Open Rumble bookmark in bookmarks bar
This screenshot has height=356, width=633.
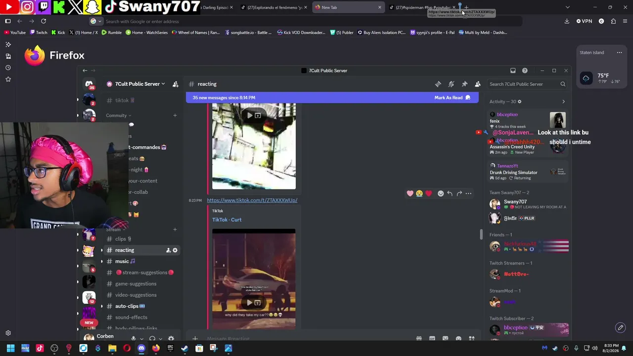(111, 33)
